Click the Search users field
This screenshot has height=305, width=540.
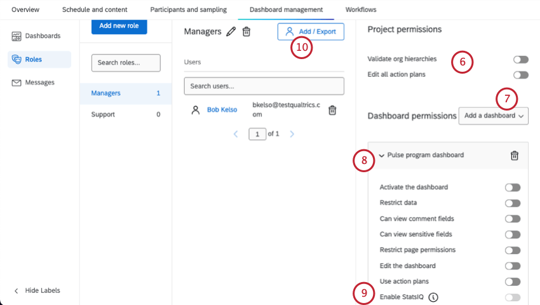point(264,86)
